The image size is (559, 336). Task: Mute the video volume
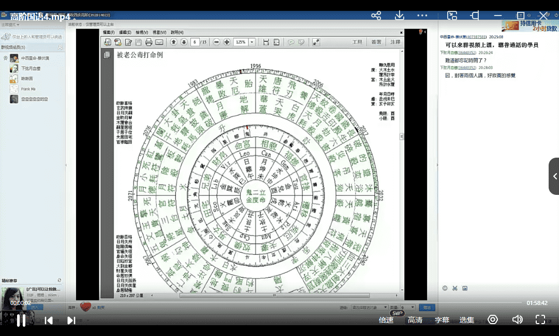pyautogui.click(x=517, y=319)
